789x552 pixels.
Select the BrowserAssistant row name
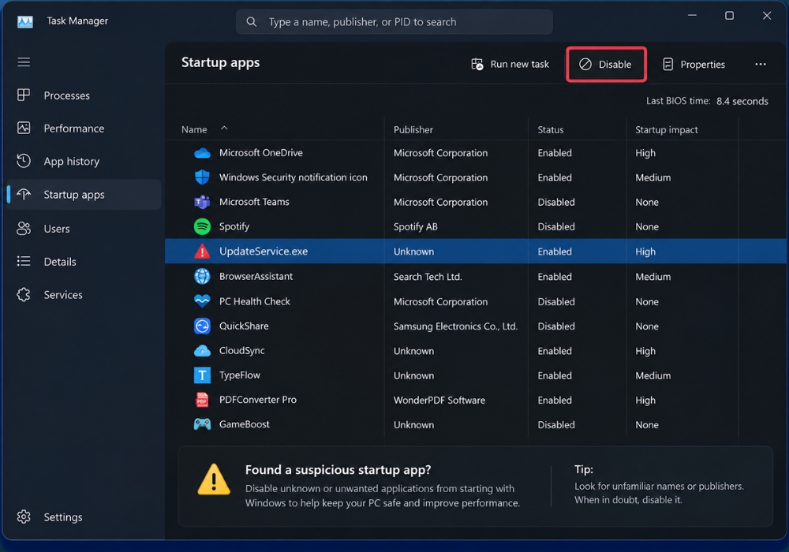coord(256,277)
